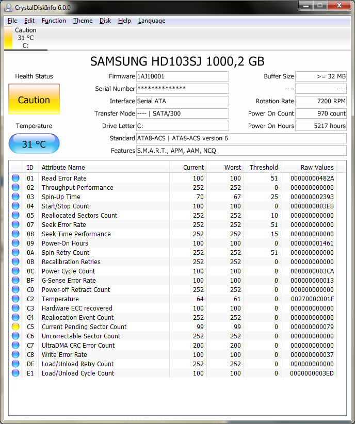The width and height of the screenshot is (355, 424).
Task: Click the Interface field Serial ATA
Action: point(182,101)
